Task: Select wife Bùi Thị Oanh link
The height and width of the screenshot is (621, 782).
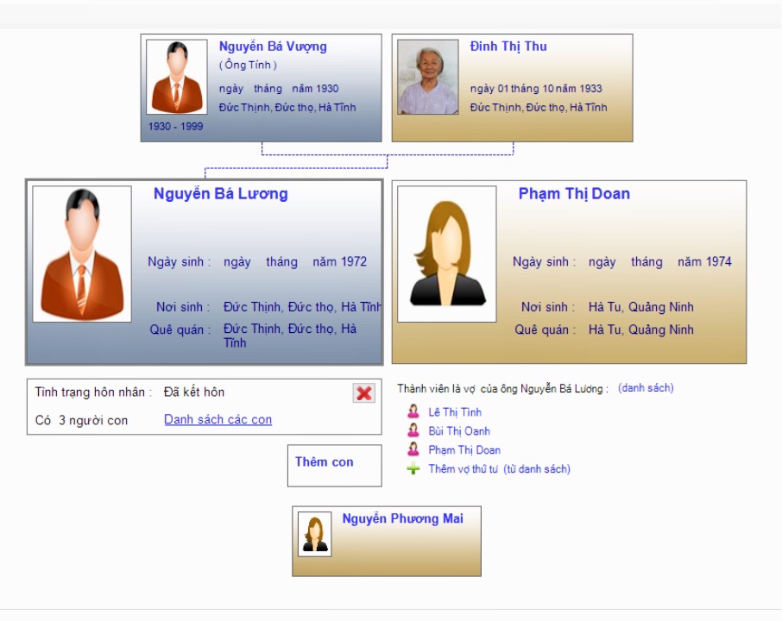Action: (x=459, y=431)
